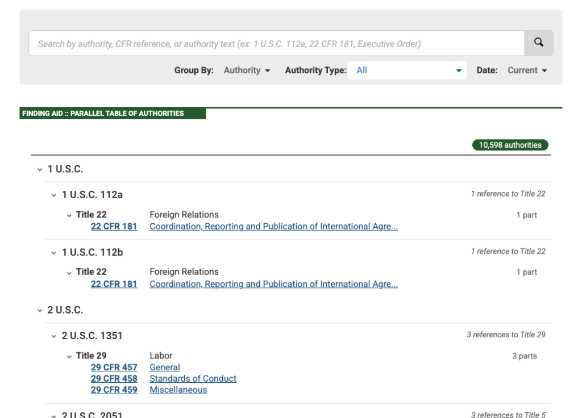Click the magnifying glass search button
This screenshot has height=418, width=582.
click(x=539, y=43)
